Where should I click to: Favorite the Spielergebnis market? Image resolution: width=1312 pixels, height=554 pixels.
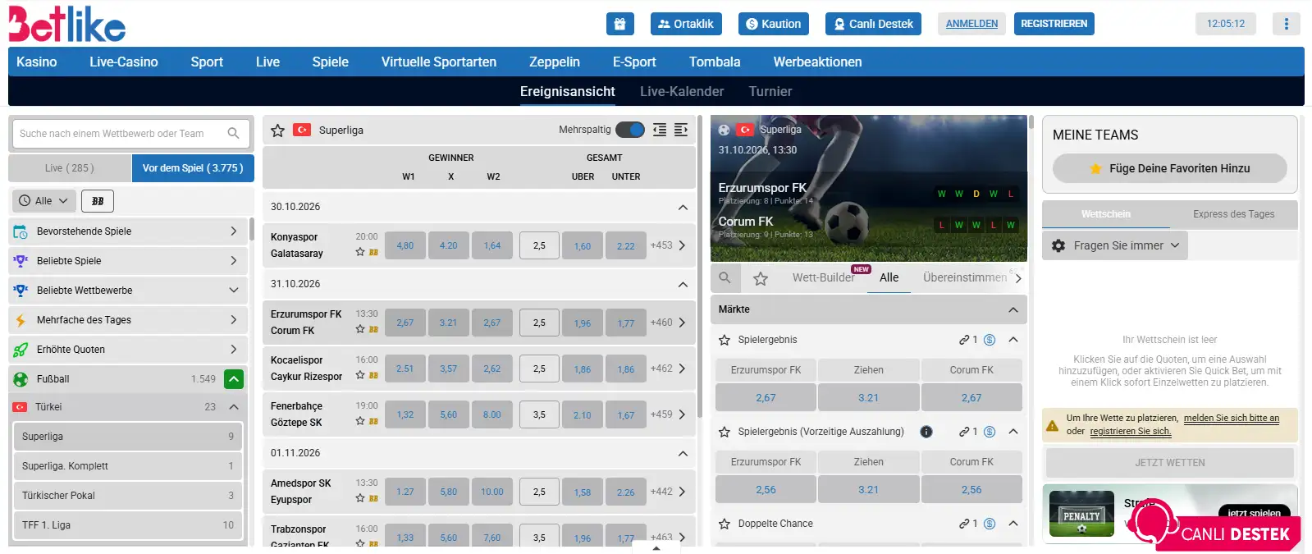coord(725,340)
